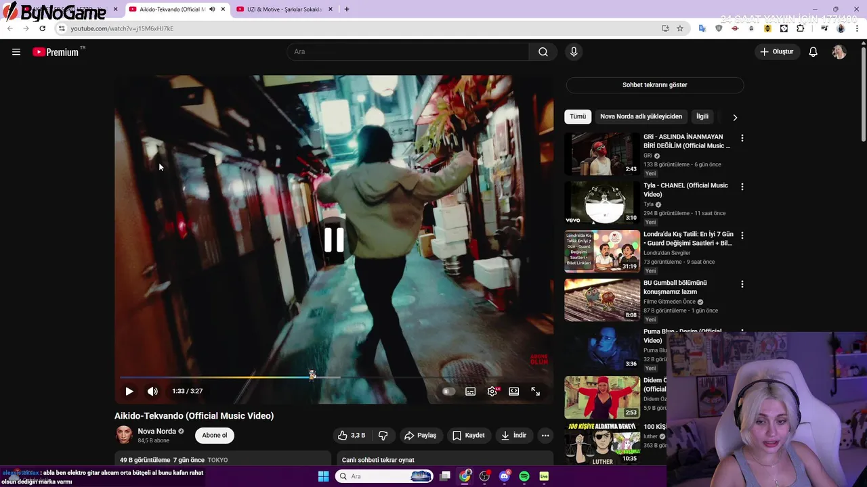867x487 pixels.
Task: Open the browser extensions puzzle menu
Action: pyautogui.click(x=801, y=28)
